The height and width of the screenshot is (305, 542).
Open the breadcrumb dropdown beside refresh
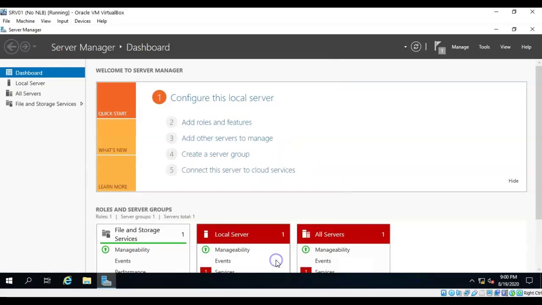(x=405, y=47)
